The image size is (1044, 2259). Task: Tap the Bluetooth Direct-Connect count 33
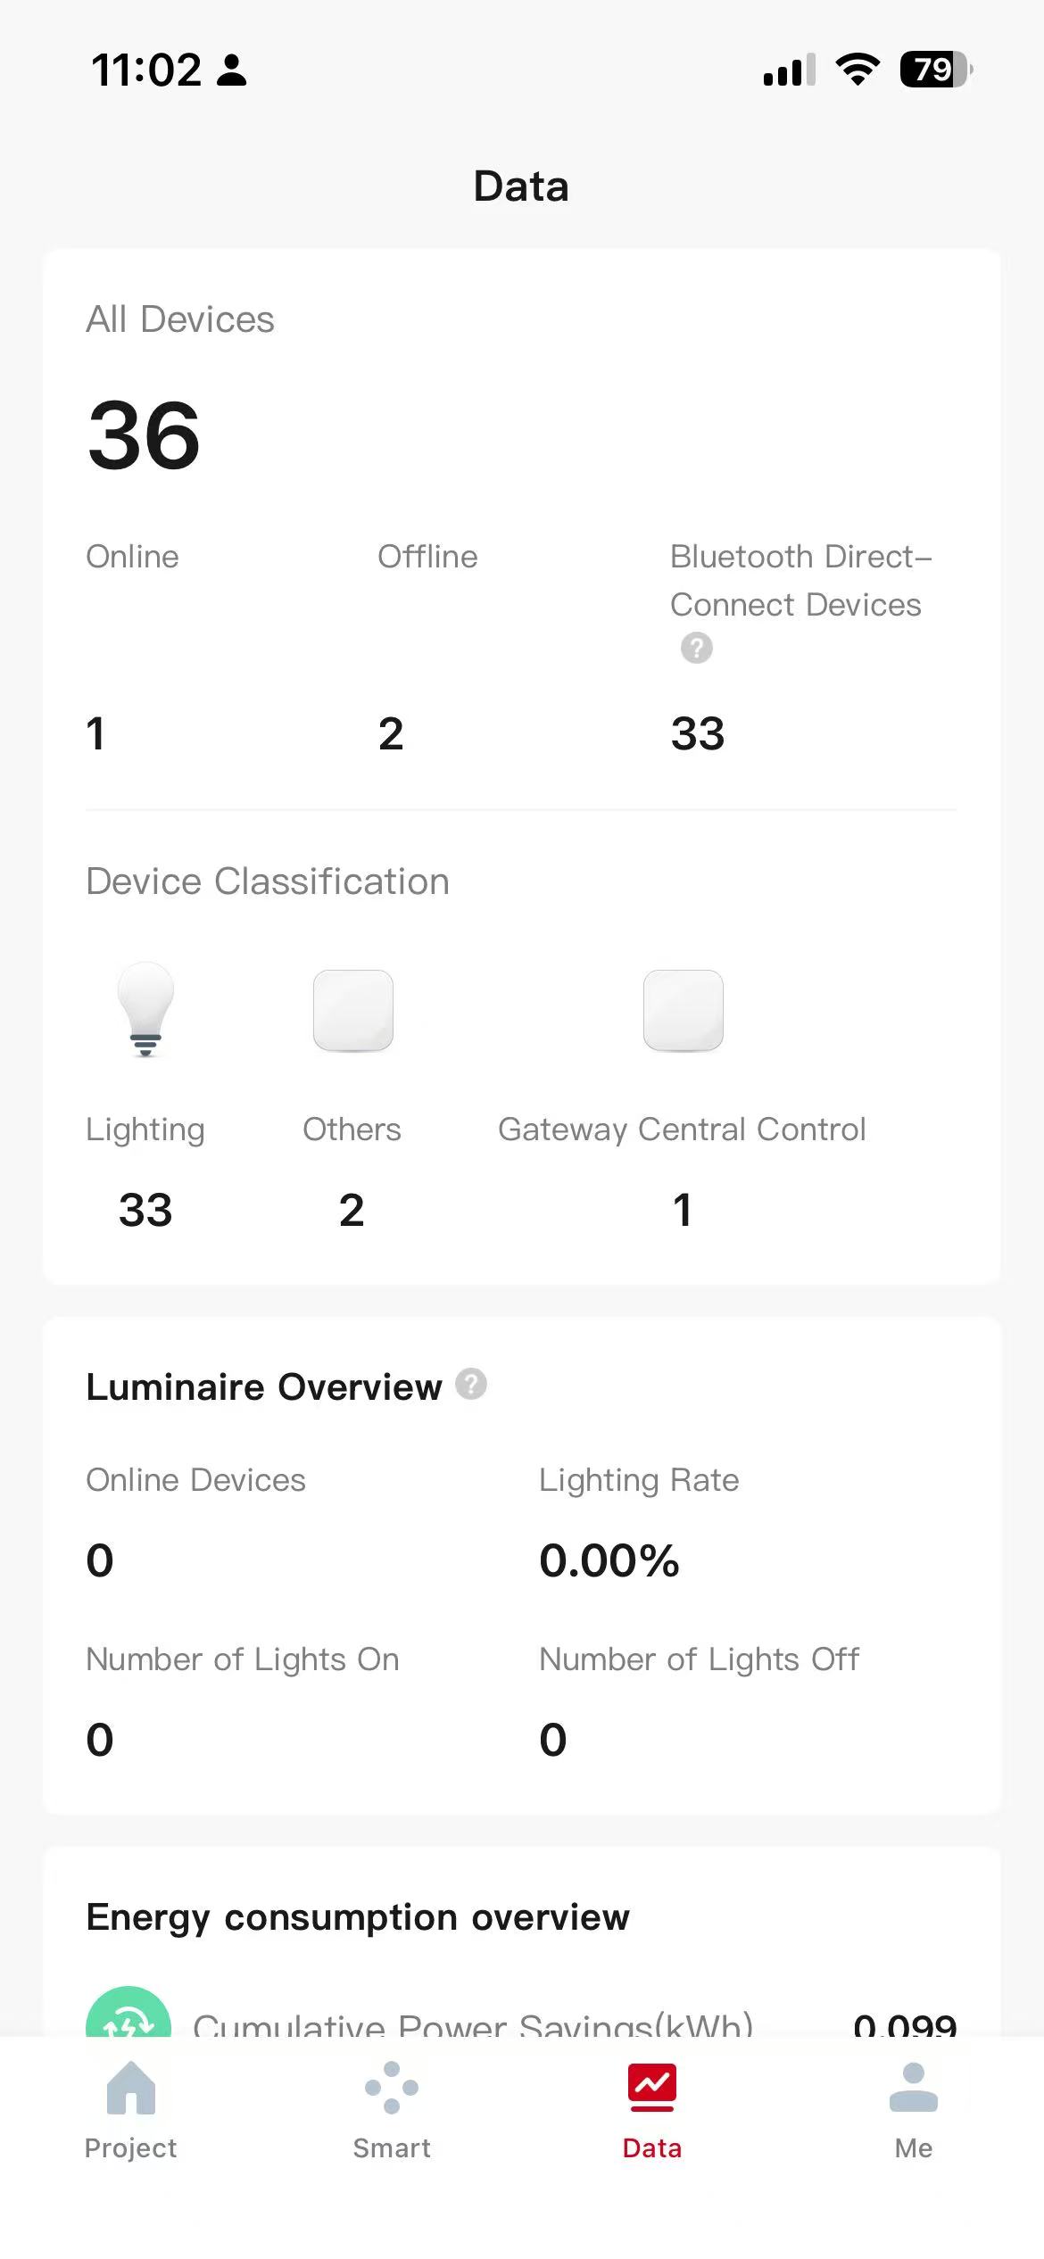698,733
